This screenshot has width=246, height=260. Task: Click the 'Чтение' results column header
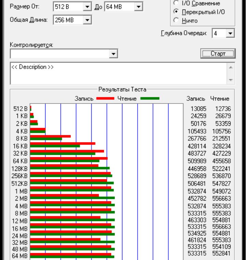[220, 99]
